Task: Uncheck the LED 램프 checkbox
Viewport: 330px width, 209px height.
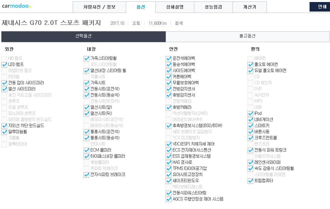Action: coord(4,65)
